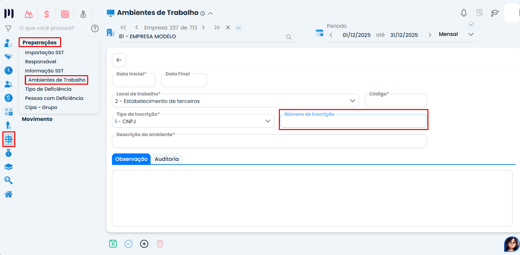Toggle the checkbox above the Período selector
520x255 pixels.
471,25
